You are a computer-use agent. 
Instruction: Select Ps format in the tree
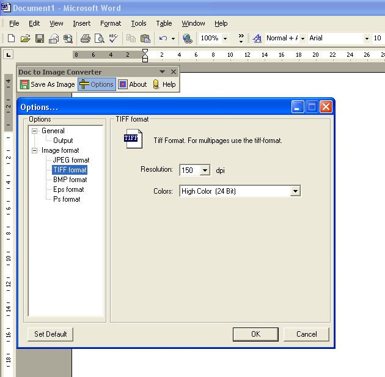tap(67, 199)
